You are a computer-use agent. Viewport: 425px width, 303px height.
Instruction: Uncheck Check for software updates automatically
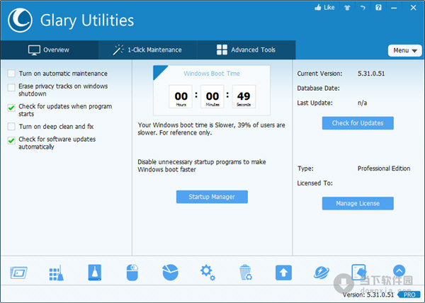pyautogui.click(x=11, y=141)
